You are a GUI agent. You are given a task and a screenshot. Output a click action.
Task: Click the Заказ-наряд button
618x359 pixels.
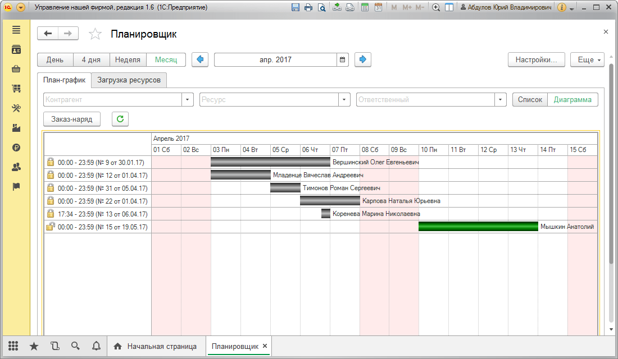72,119
